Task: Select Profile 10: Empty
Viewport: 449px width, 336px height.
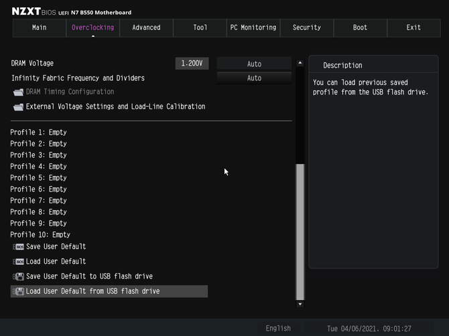Action: coord(40,235)
